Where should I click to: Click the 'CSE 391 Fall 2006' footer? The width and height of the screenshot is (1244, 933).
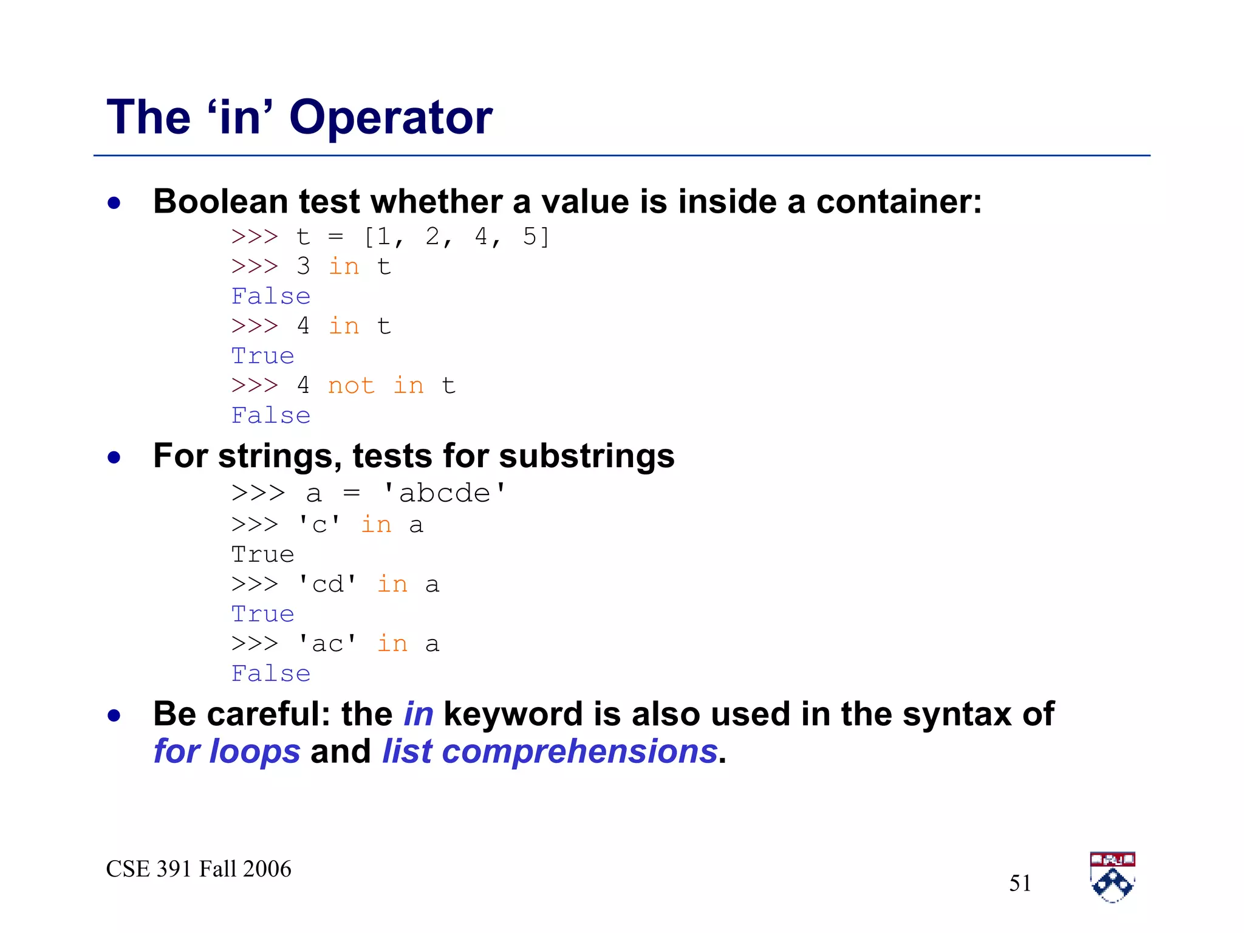tap(199, 869)
